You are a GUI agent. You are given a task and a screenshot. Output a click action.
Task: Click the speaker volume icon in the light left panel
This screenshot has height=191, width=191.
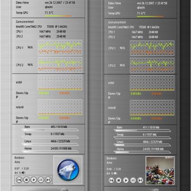coord(23,173)
